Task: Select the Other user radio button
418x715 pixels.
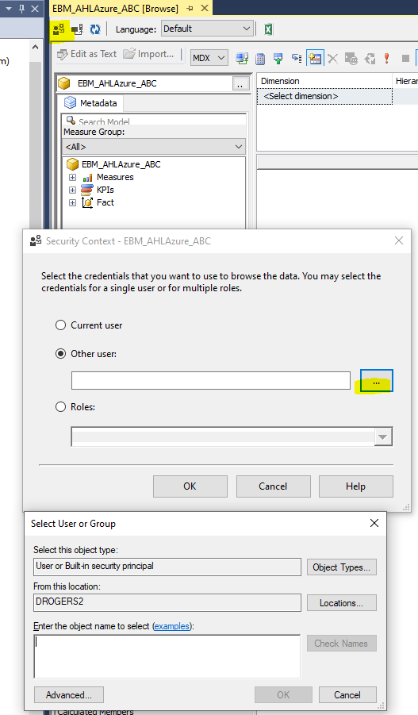Action: 60,354
